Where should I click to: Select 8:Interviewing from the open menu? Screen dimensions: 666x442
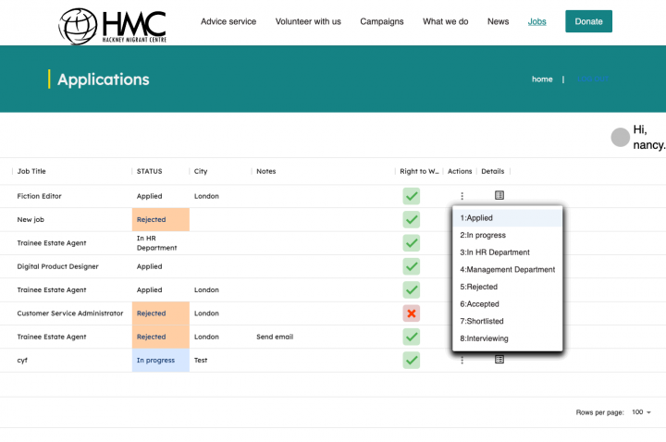click(x=484, y=338)
